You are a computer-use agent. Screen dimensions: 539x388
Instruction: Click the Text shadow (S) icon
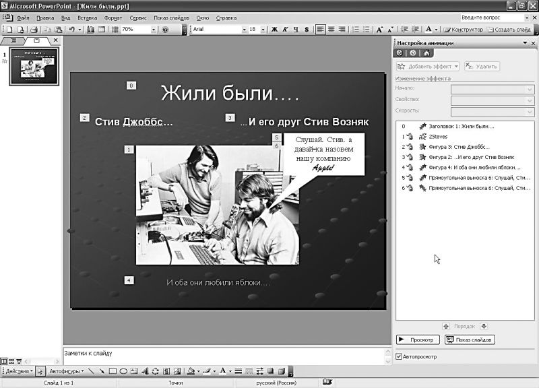pos(307,30)
